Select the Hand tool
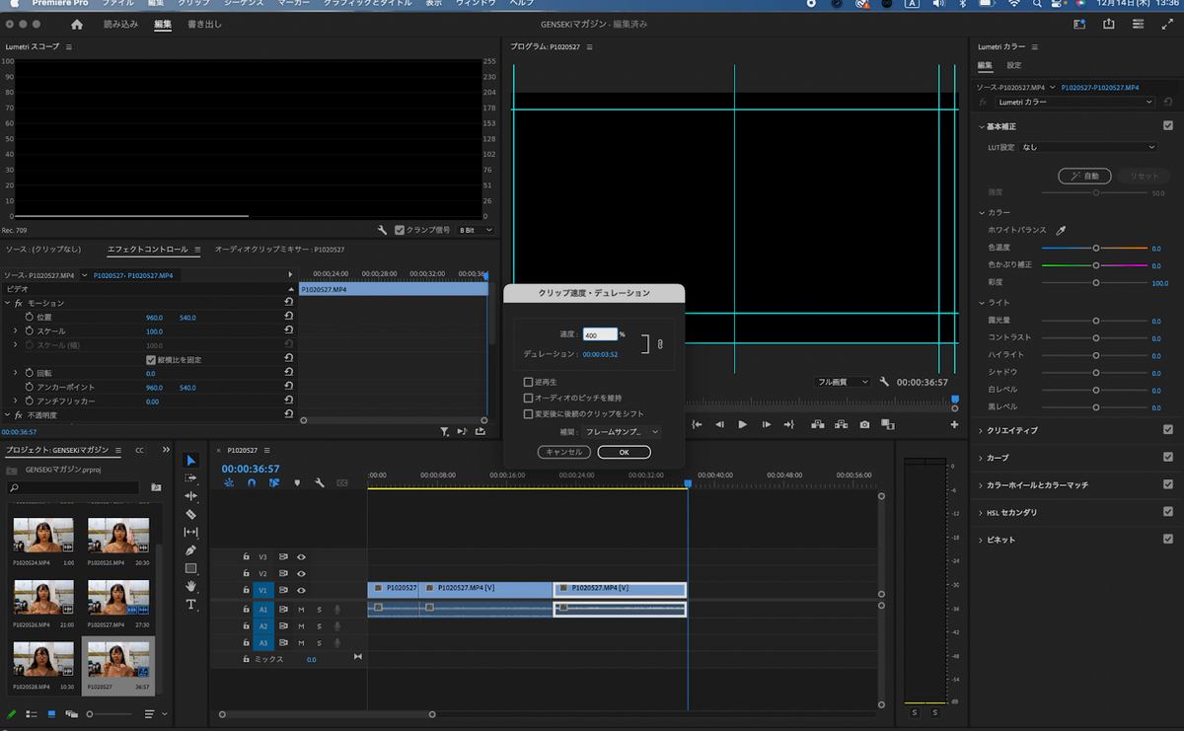The height and width of the screenshot is (731, 1184). click(190, 586)
